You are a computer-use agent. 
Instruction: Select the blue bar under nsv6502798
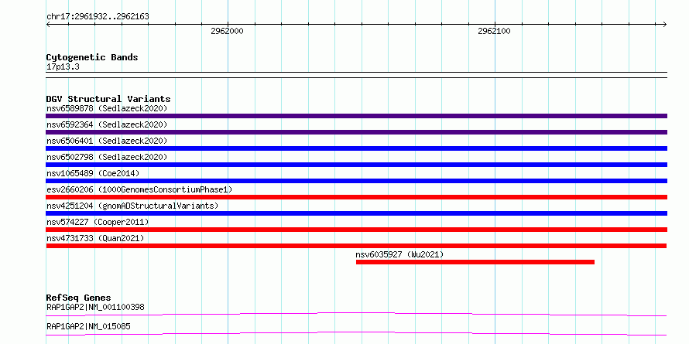[x=356, y=165]
